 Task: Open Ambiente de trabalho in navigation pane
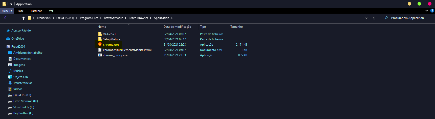click(28, 53)
